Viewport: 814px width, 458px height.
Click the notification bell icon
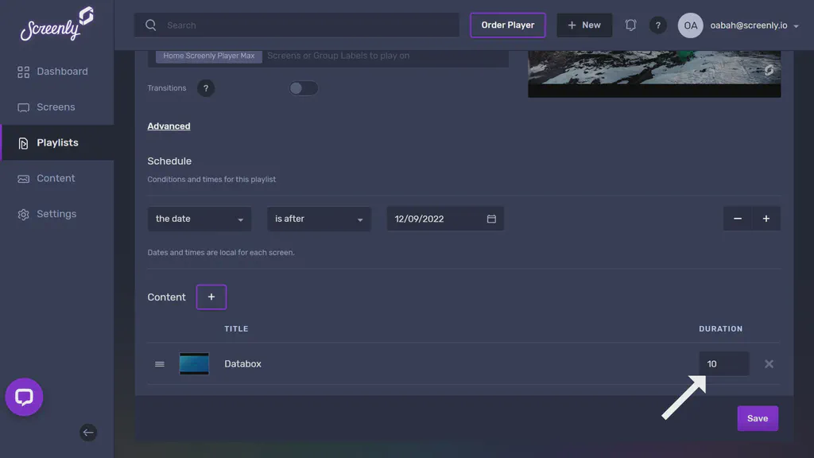(x=630, y=25)
